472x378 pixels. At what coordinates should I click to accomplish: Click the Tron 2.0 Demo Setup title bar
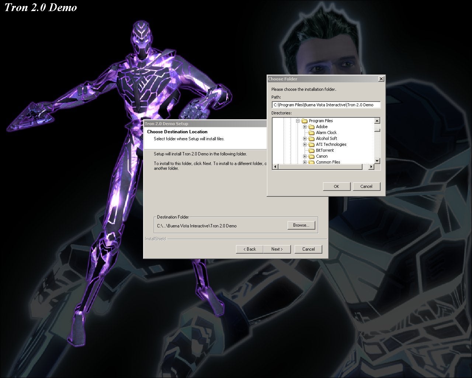coord(205,124)
